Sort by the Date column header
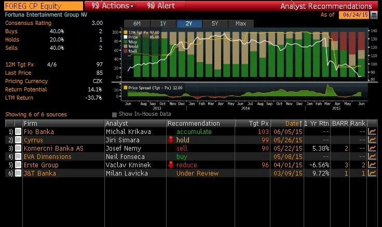 [x=287, y=124]
